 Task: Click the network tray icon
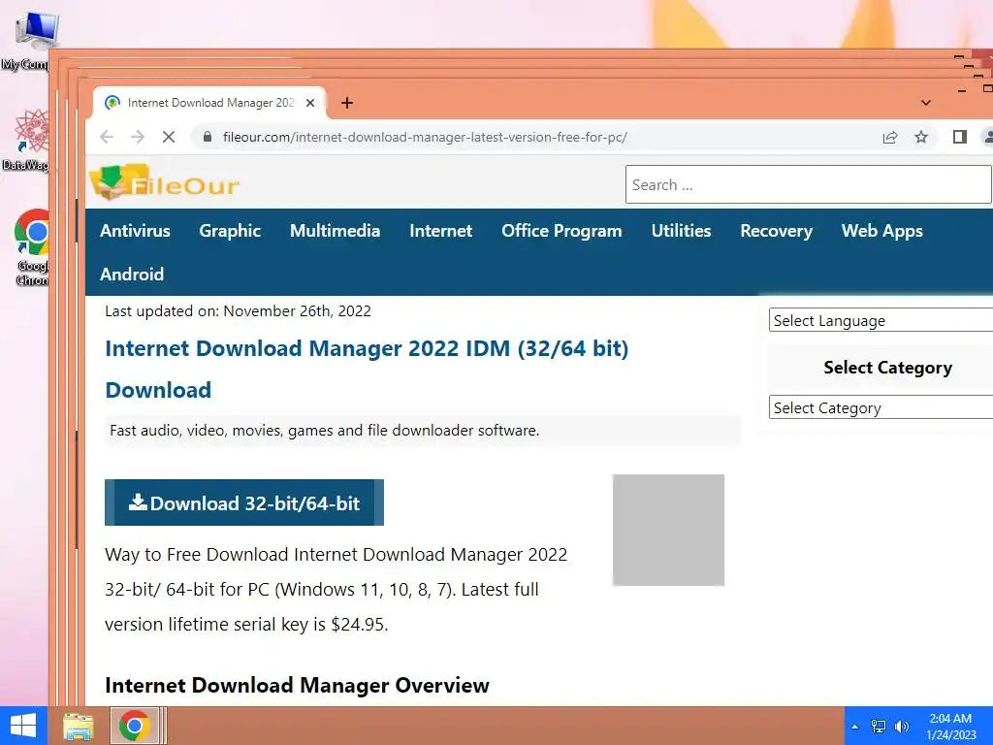tap(879, 726)
